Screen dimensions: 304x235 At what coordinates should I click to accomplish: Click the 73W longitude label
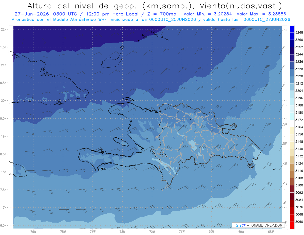pos(122,232)
